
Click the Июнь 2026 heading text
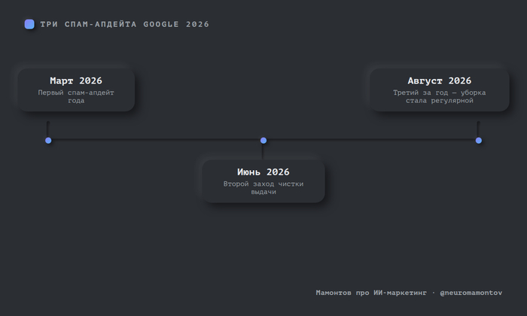263,172
